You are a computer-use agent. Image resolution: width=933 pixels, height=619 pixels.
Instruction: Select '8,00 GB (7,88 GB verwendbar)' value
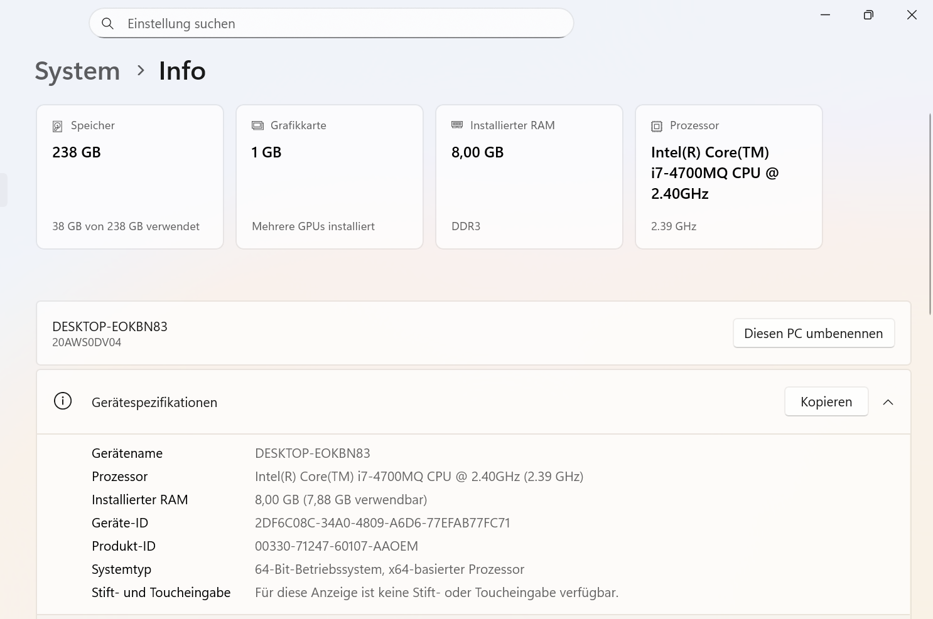(x=341, y=500)
